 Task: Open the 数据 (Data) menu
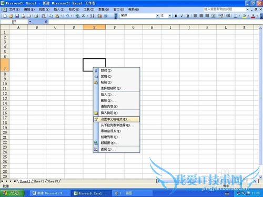(104, 9)
